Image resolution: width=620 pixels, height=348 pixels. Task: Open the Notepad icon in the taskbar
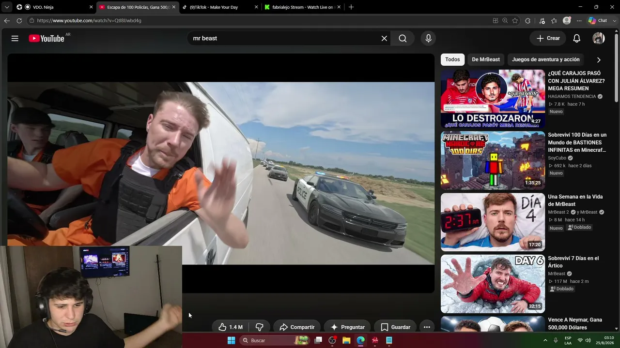pyautogui.click(x=389, y=340)
